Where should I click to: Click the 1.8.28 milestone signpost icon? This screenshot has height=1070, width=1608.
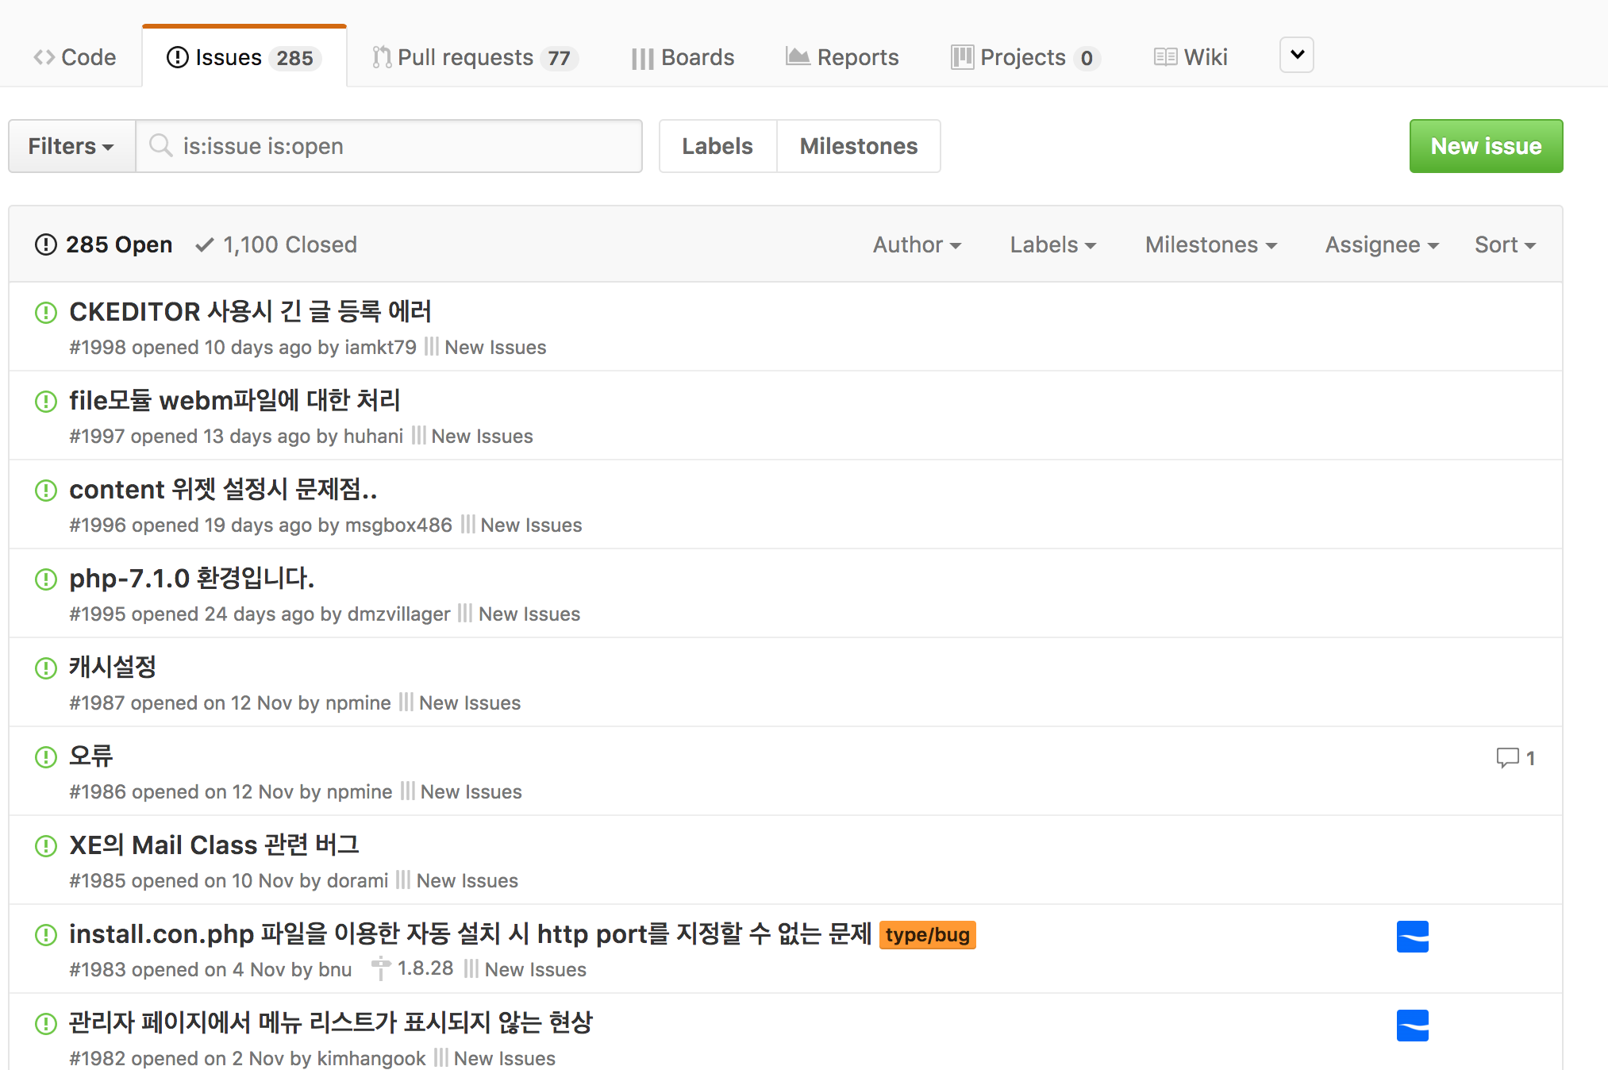(x=381, y=968)
